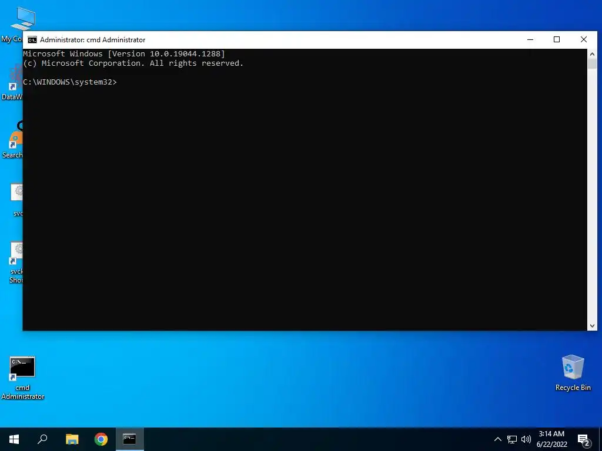Open the volume control tray icon
The height and width of the screenshot is (451, 602).
526,439
